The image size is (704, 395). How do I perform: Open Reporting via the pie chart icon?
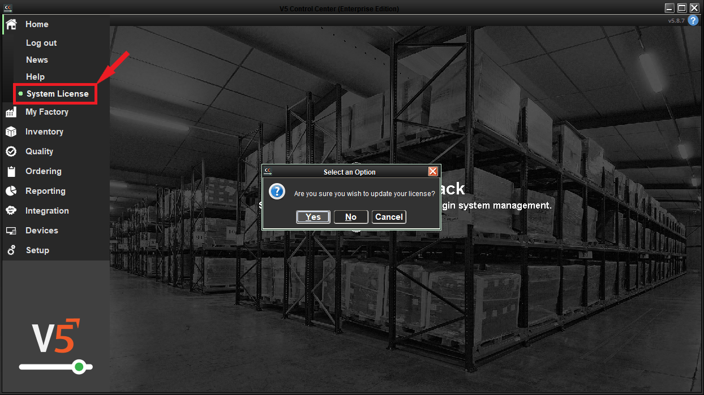point(11,191)
